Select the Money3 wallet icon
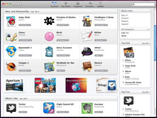Viewport: 157px width, 118px height. pos(87,67)
